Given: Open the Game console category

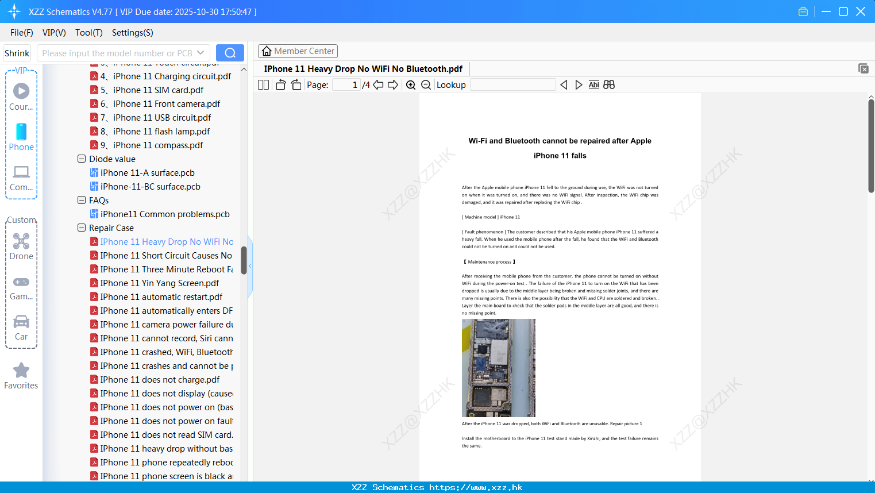Looking at the screenshot, I should 21,288.
